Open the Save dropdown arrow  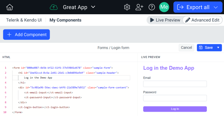[218, 47]
